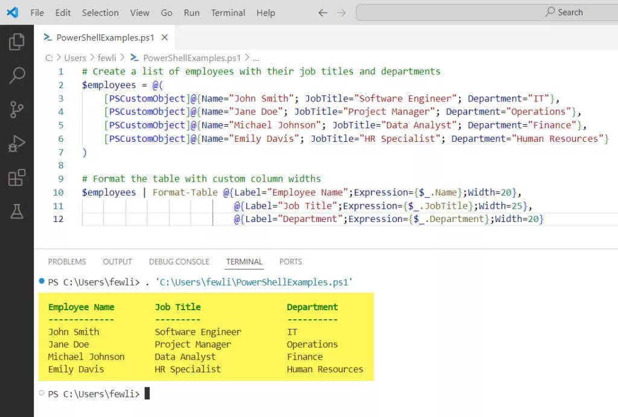
Task: Go back using the left arrow
Action: [322, 13]
